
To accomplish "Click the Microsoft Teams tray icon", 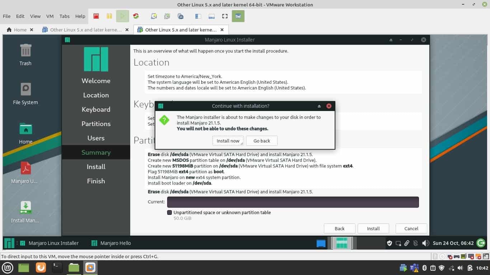I will [x=414, y=267].
